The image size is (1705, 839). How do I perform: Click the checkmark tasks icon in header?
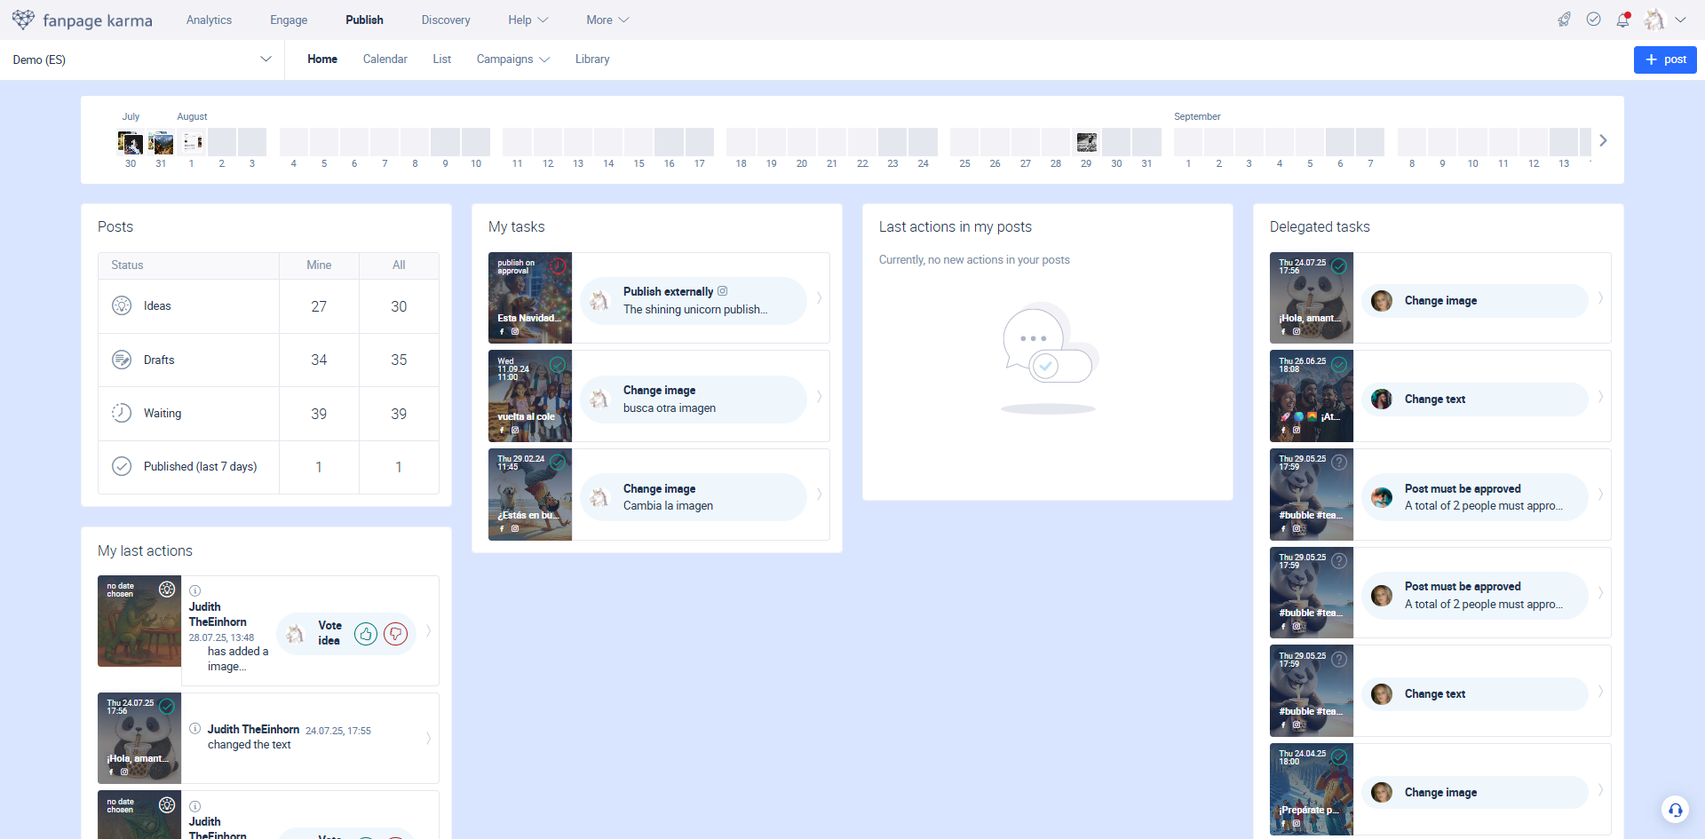[1593, 19]
